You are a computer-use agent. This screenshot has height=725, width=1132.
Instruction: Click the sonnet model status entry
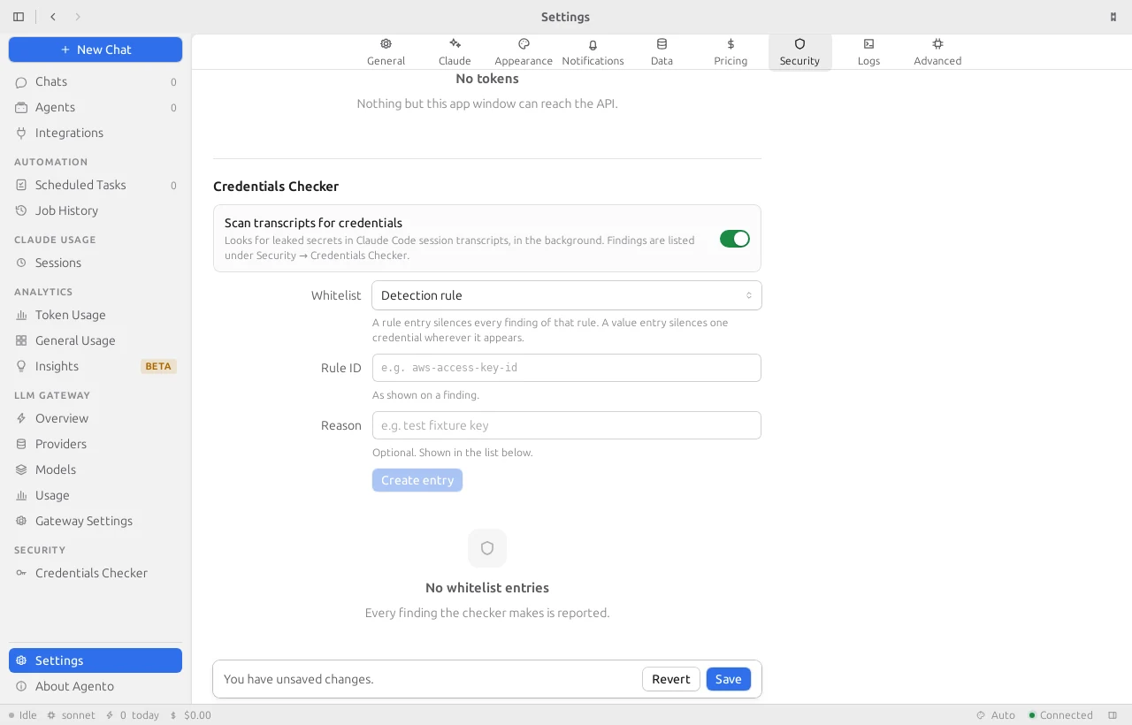click(x=71, y=715)
